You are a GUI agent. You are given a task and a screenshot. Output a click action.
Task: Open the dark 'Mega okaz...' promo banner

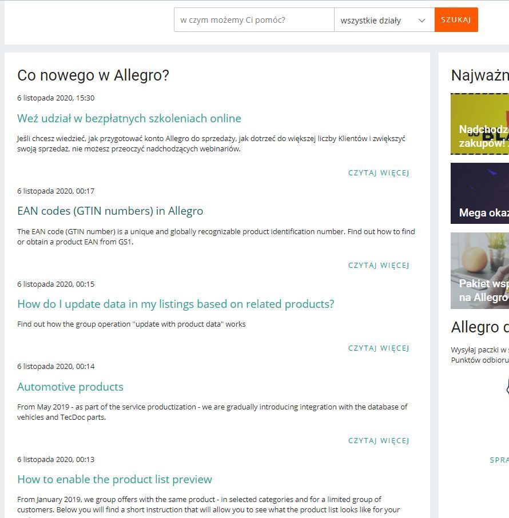coord(480,193)
